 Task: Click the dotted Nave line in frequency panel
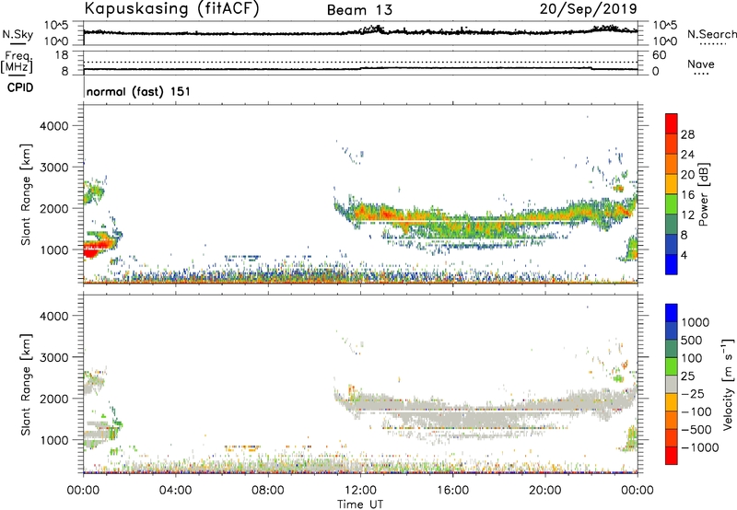(360, 62)
